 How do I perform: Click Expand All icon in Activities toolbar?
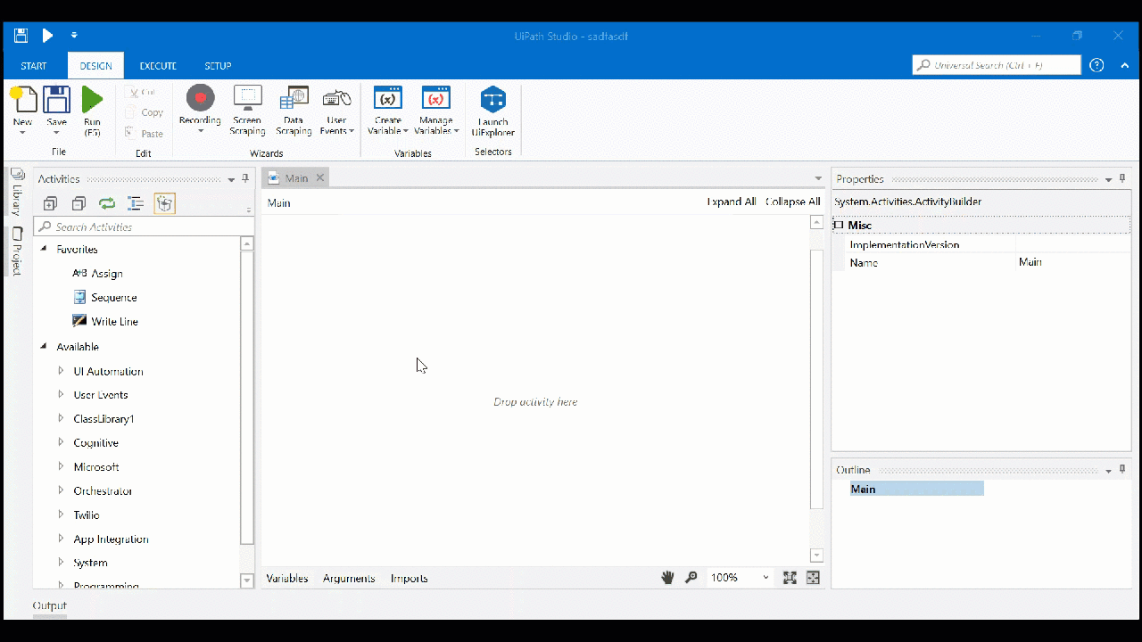click(50, 203)
